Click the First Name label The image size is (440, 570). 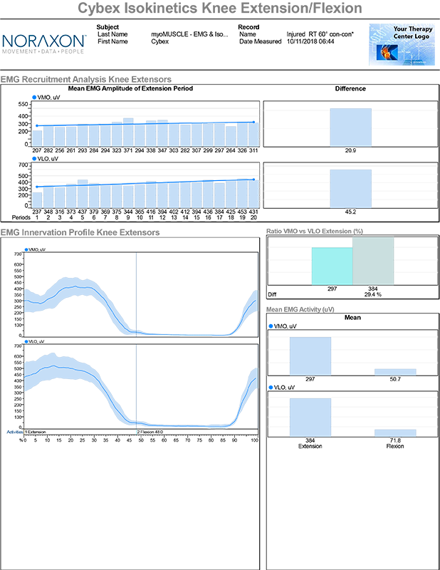point(112,41)
